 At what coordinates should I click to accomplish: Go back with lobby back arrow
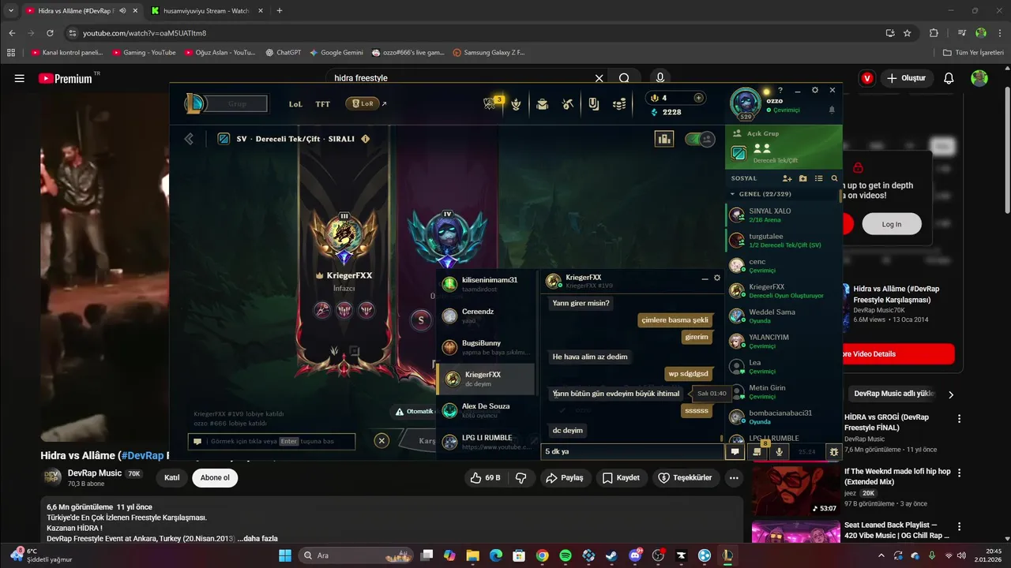click(x=189, y=139)
